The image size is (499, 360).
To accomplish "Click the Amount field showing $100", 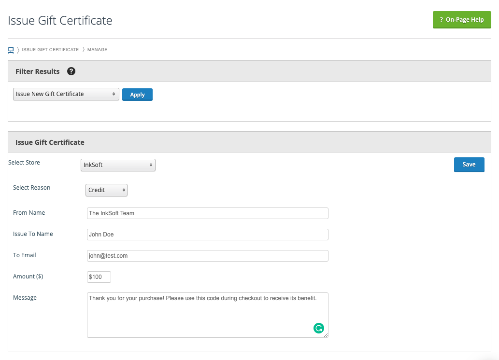I will coord(99,277).
